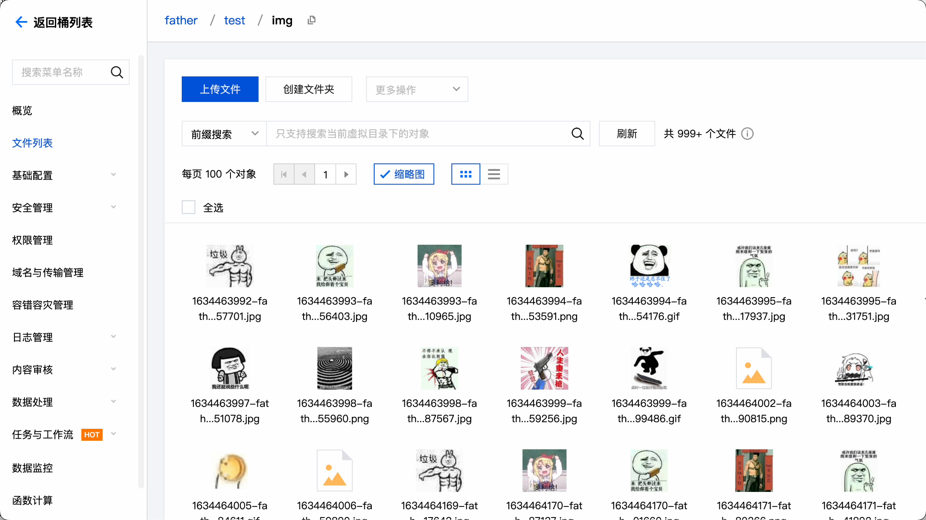Click the object prefix search input field

pos(417,134)
